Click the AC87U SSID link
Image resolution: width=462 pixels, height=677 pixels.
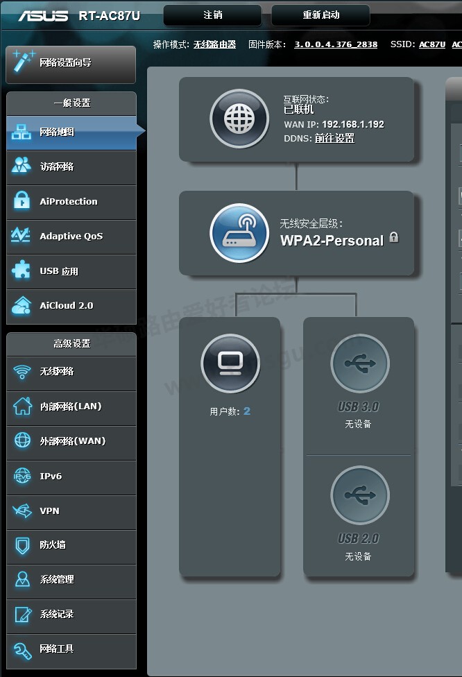(432, 44)
